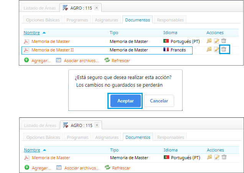The image size is (244, 173).
Task: Click green Refrescar arrows icon in bottom panel
Action: click(x=107, y=167)
